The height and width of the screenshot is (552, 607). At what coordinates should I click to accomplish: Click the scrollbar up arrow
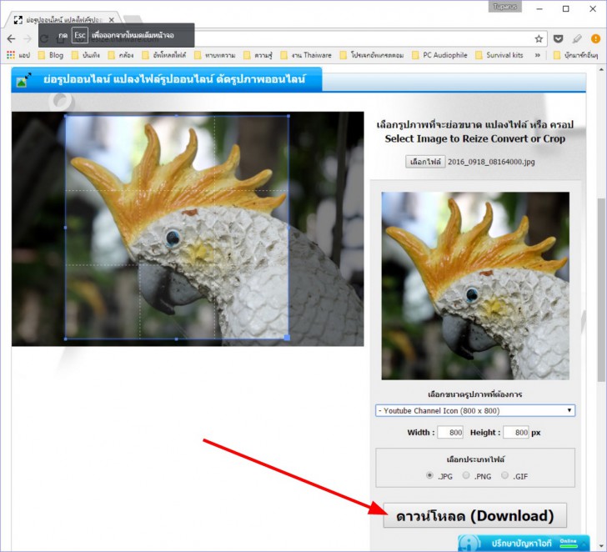(x=601, y=70)
